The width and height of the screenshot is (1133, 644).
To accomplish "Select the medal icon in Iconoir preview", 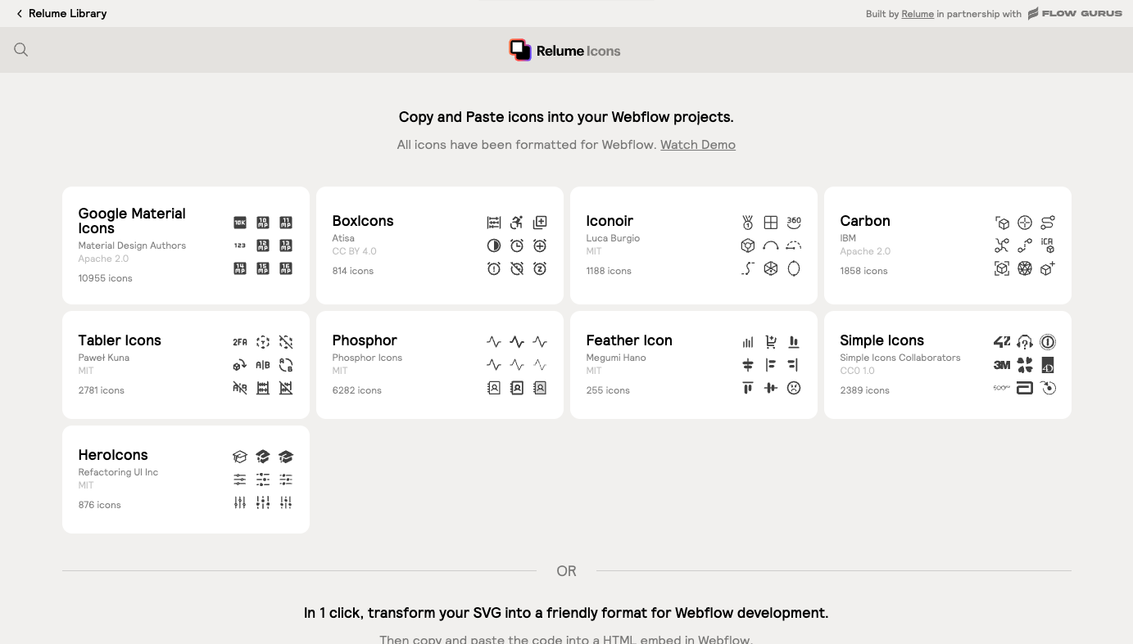I will 747,222.
